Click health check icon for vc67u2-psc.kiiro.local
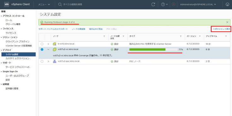 (112, 62)
